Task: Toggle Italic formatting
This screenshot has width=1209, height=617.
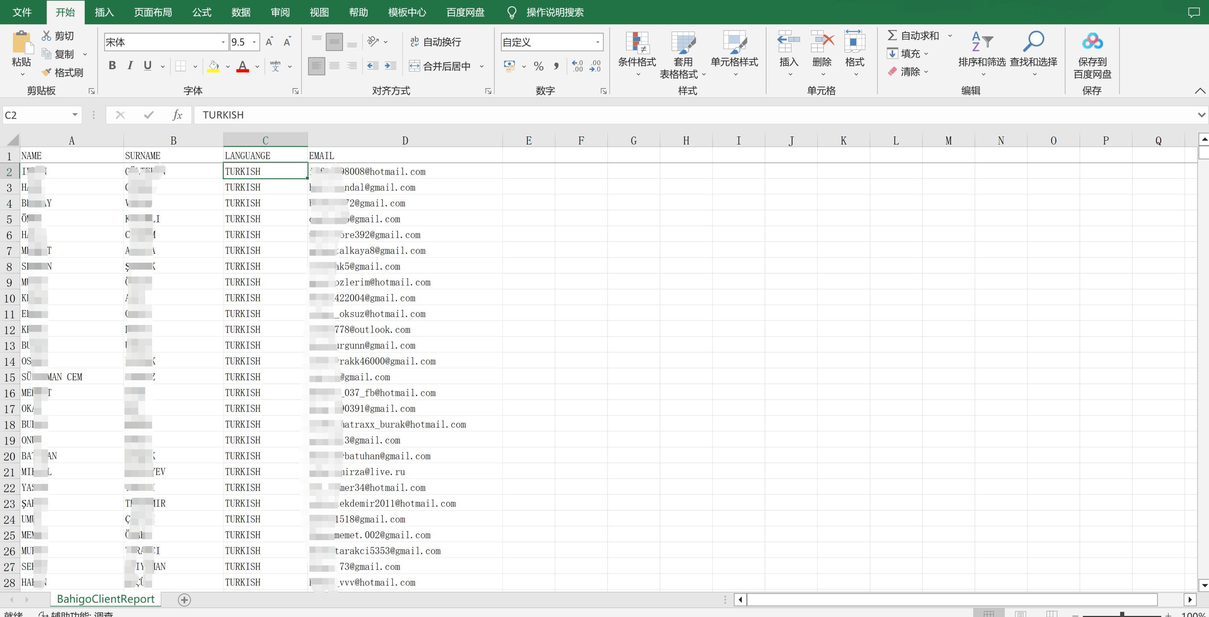Action: tap(130, 66)
